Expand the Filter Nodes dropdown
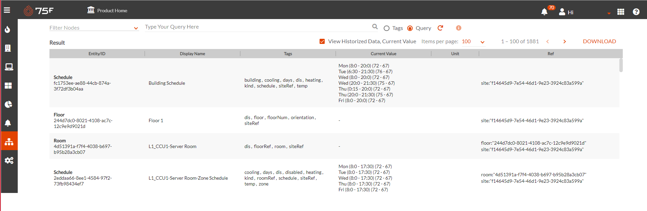This screenshot has height=211, width=647. tap(94, 28)
